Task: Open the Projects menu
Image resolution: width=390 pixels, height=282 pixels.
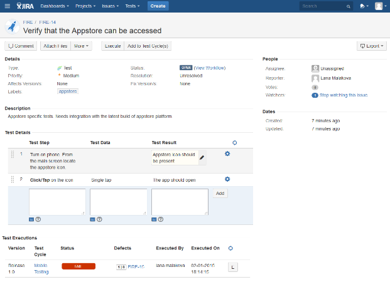Action: pyautogui.click(x=85, y=6)
